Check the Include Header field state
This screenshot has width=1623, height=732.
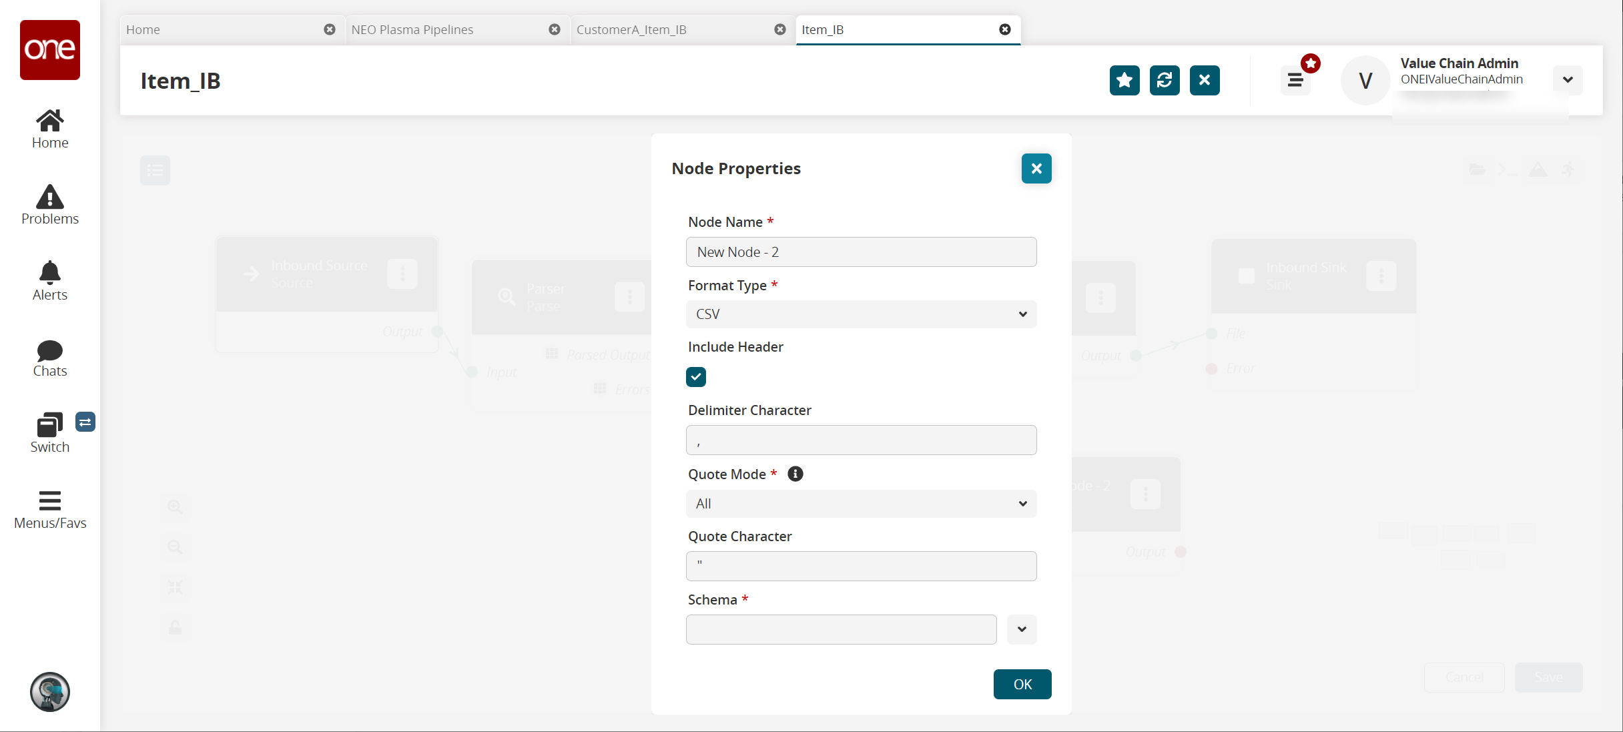pos(695,376)
